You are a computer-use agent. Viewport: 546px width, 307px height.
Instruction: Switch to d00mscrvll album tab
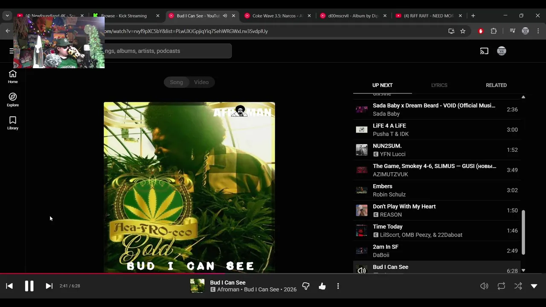(353, 16)
